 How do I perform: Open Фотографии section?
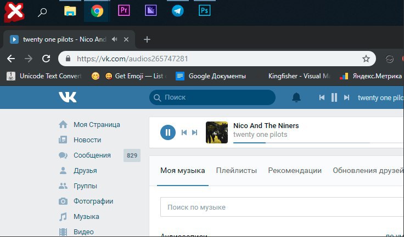(x=86, y=201)
